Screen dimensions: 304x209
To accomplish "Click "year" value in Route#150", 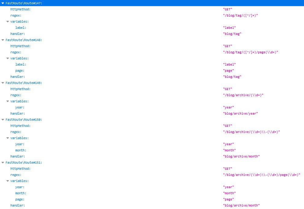I will [x=229, y=144].
